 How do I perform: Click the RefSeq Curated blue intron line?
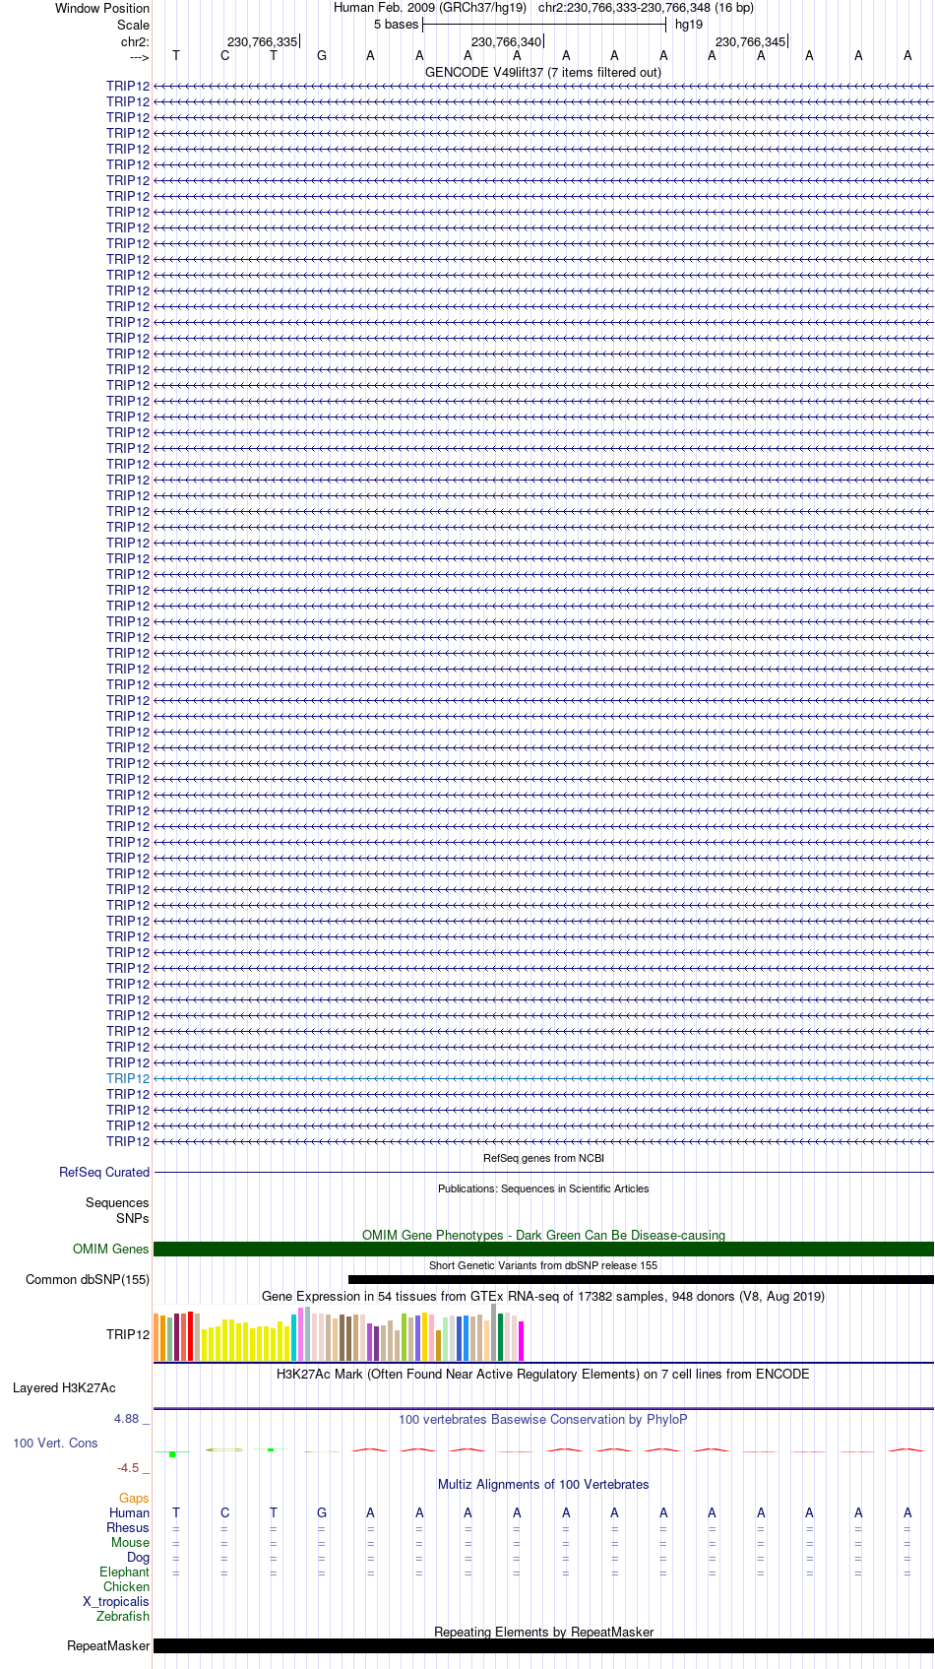pyautogui.click(x=543, y=1172)
